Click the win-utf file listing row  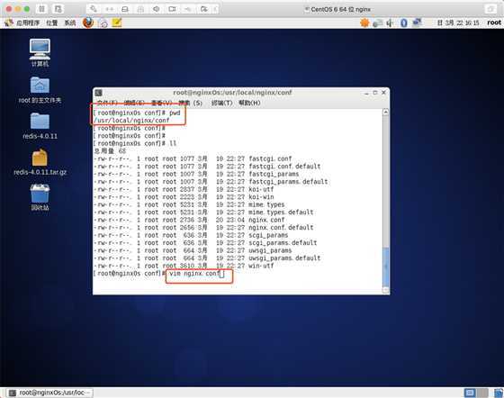[184, 266]
